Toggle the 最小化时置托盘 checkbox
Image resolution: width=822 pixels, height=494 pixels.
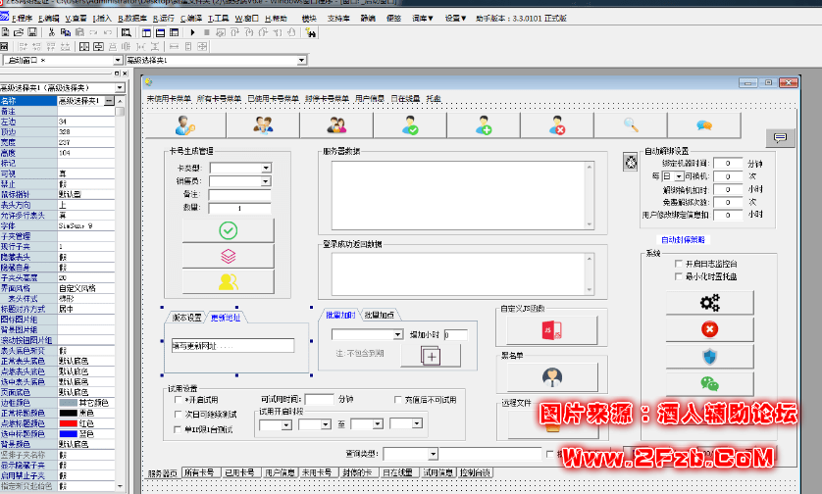coord(679,276)
